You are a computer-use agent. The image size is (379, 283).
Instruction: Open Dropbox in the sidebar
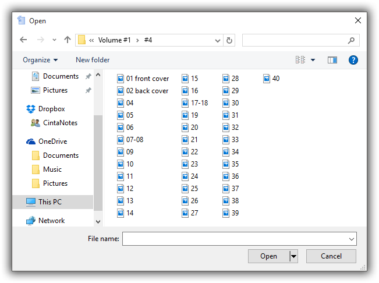tap(45, 109)
